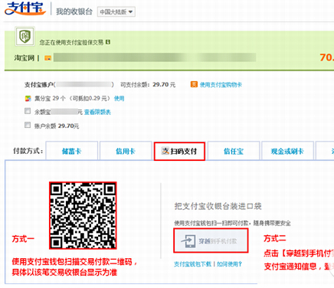Click phone-transfer icon in 穿越到手机付款 button
334x288 pixels.
coord(188,241)
